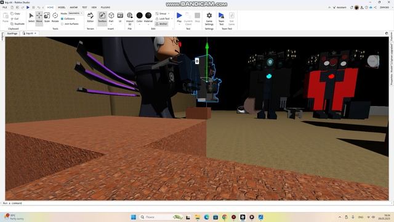Switch to the VIEW ribbon tab
394x222 pixels.
(94, 7)
